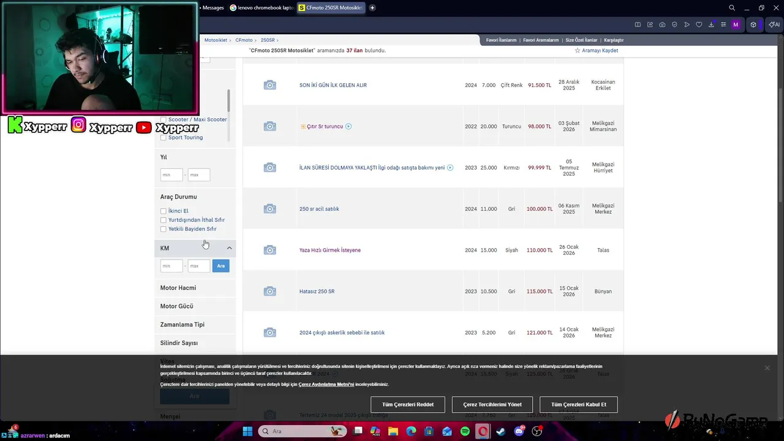784x441 pixels.
Task: Open OBS Studio from the taskbar
Action: pyautogui.click(x=537, y=431)
